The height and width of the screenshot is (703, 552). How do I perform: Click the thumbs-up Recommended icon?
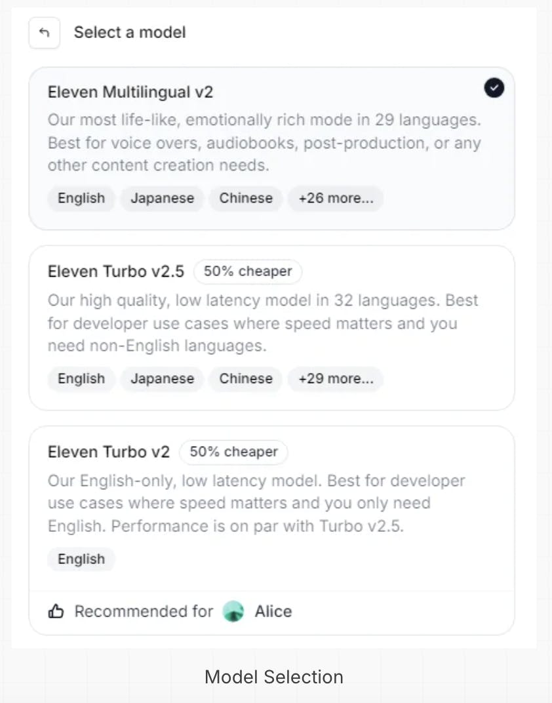[x=56, y=612]
